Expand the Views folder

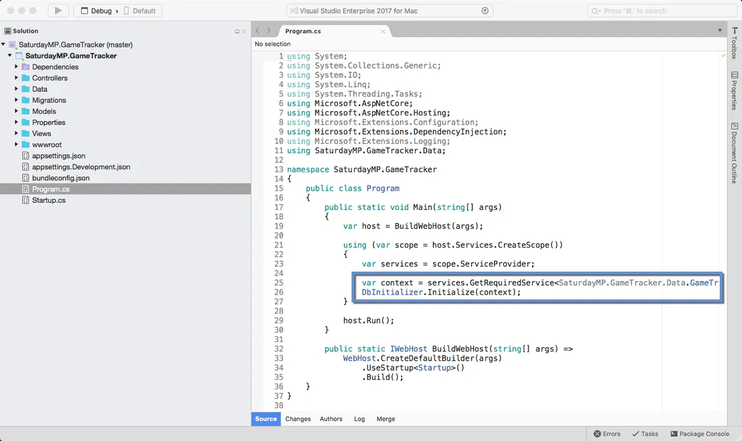pos(17,133)
